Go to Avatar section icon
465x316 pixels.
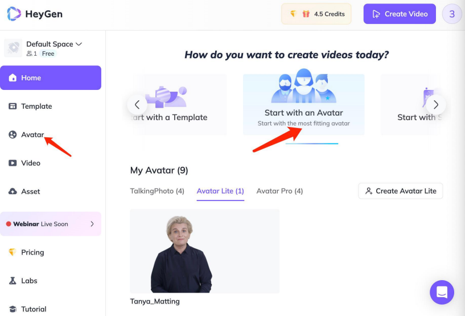13,135
